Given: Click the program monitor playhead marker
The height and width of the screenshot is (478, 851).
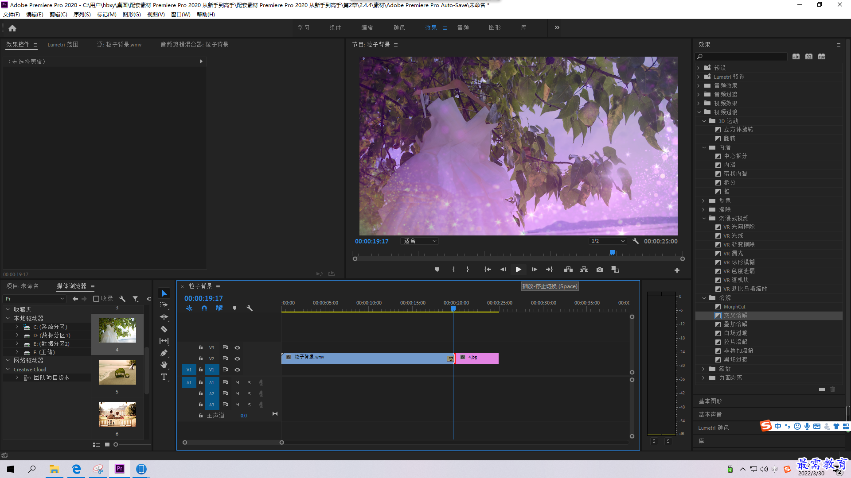Looking at the screenshot, I should click(612, 253).
